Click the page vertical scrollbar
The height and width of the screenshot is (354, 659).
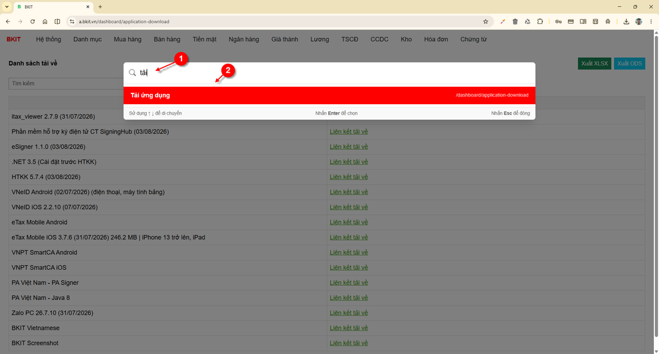[656, 187]
